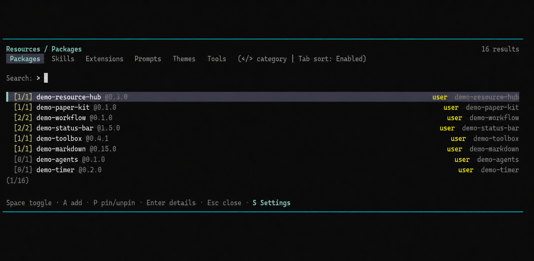Click the right-side demo-agents source label

(x=498, y=160)
